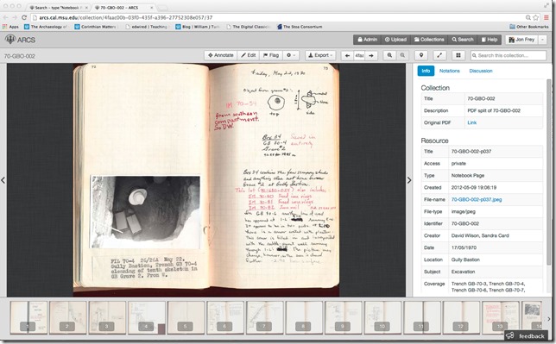Open the gear settings dropdown
Screen dimensions: 556x344
click(291, 55)
